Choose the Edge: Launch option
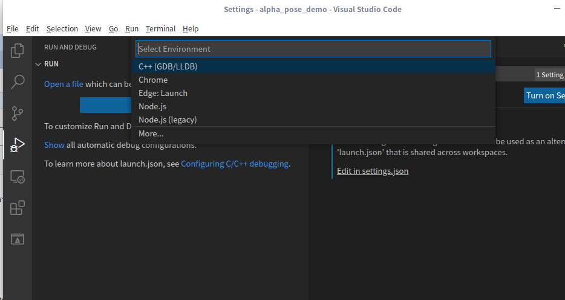 click(x=313, y=93)
